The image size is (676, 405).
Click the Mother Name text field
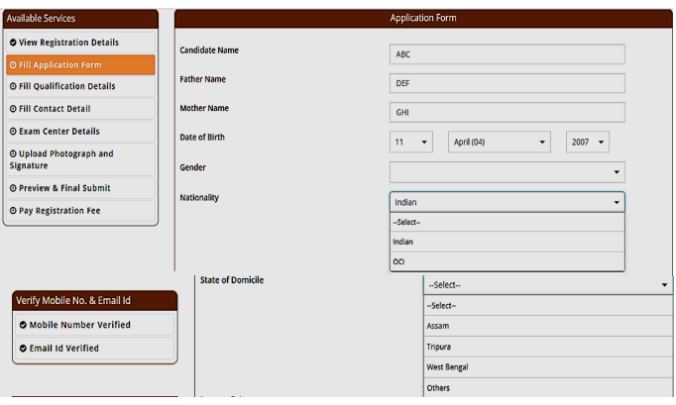507,113
